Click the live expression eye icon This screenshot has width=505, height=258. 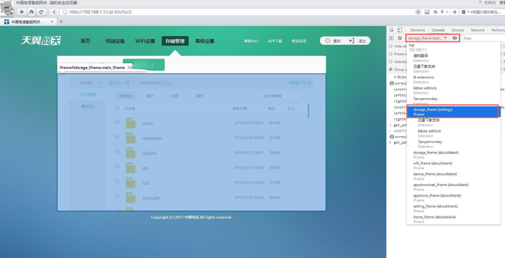(454, 38)
